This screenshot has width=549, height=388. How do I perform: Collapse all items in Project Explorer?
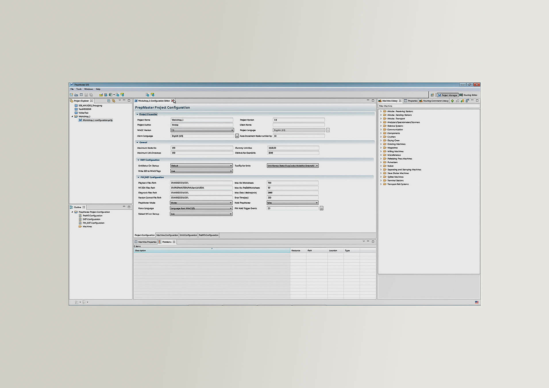click(x=109, y=101)
